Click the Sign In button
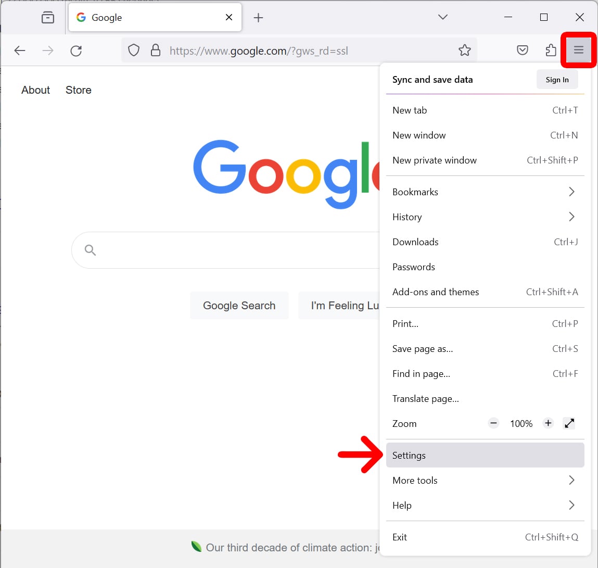This screenshot has width=598, height=568. (x=557, y=80)
